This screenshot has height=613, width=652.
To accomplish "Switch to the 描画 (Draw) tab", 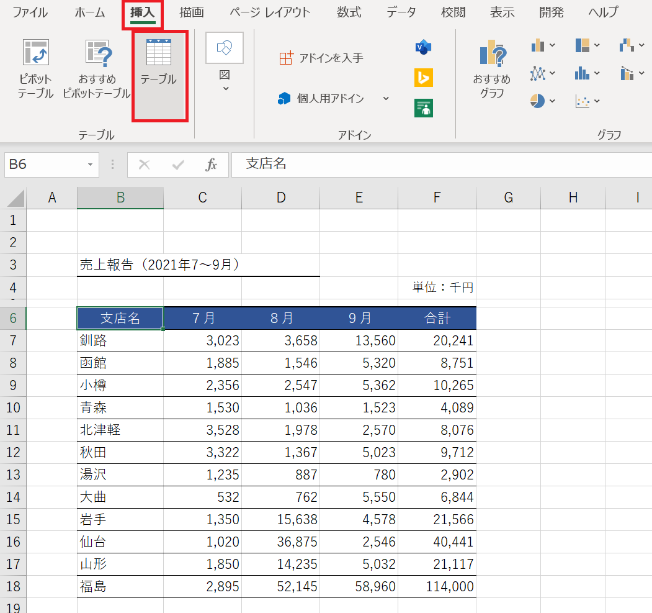I will 192,12.
